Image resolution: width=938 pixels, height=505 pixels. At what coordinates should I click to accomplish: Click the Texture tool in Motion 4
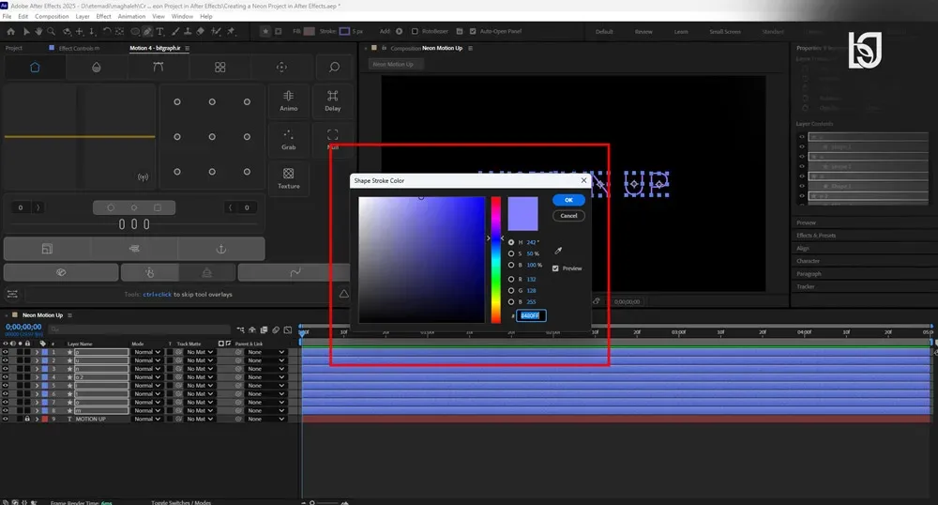click(288, 178)
